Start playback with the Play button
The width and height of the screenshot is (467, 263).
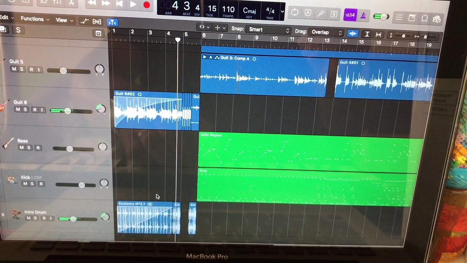[133, 4]
